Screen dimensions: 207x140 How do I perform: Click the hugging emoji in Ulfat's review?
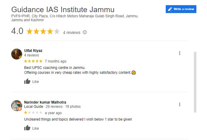coord(134,73)
